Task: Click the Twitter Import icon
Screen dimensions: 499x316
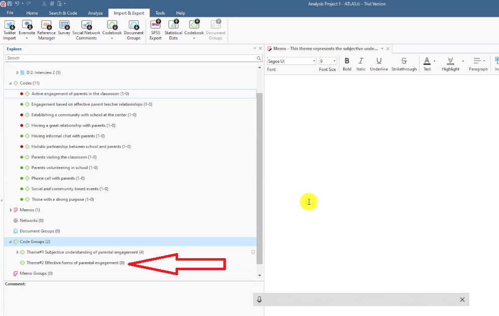Action: (10, 26)
